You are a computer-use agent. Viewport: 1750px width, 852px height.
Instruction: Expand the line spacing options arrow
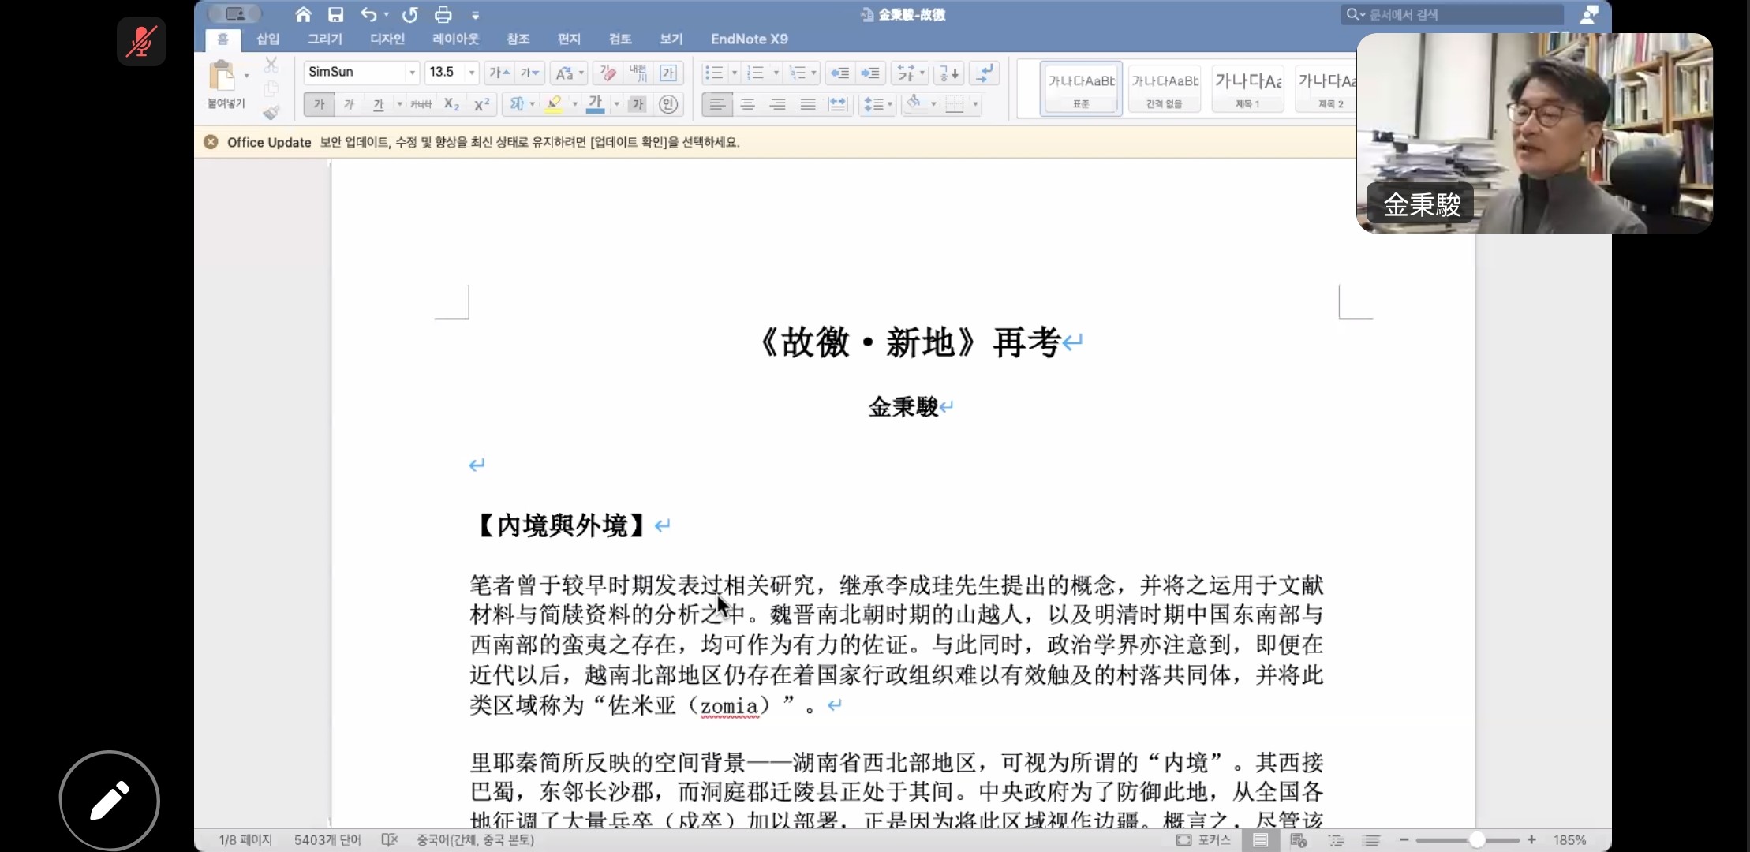890,104
